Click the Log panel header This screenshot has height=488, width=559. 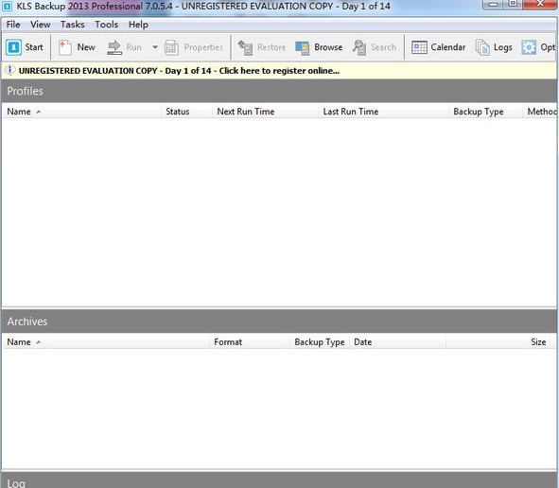[279, 480]
